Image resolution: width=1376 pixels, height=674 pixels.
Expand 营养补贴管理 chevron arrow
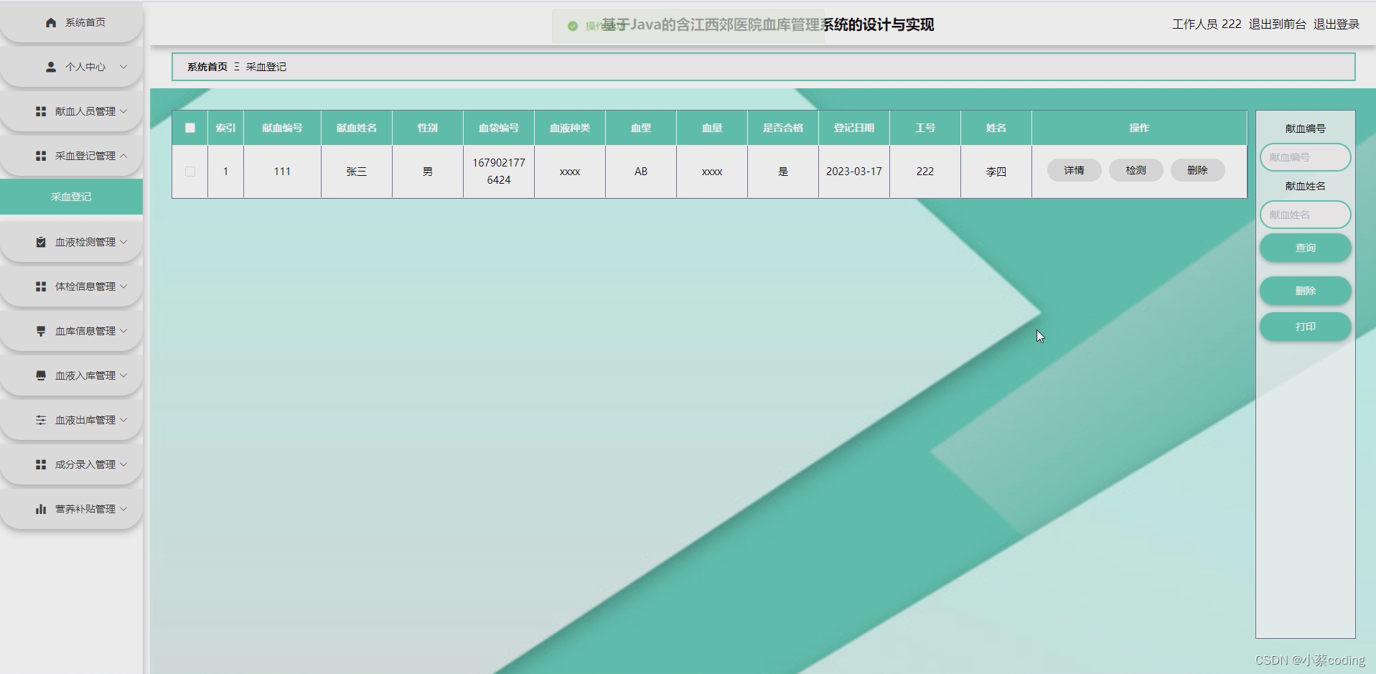tap(123, 509)
